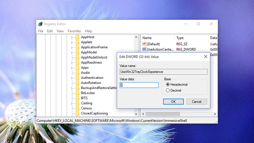Viewport: 254px width, 143px height.
Task: Cancel the Edit DWORD dialog
Action: point(197,102)
